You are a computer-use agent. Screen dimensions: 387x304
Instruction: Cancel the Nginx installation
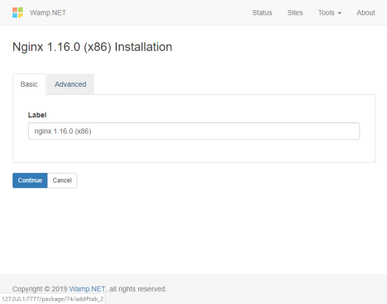click(62, 180)
